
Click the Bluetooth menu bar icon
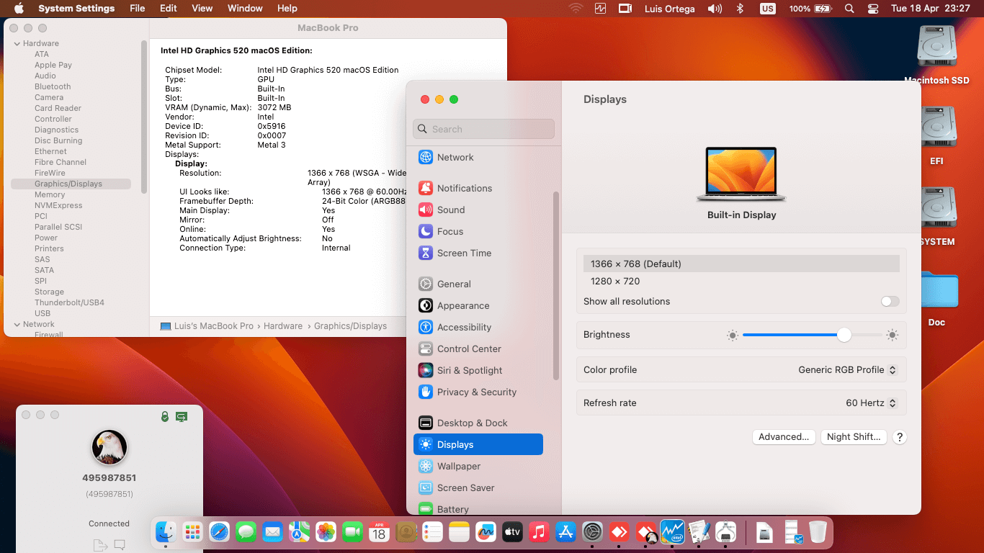[x=740, y=9]
